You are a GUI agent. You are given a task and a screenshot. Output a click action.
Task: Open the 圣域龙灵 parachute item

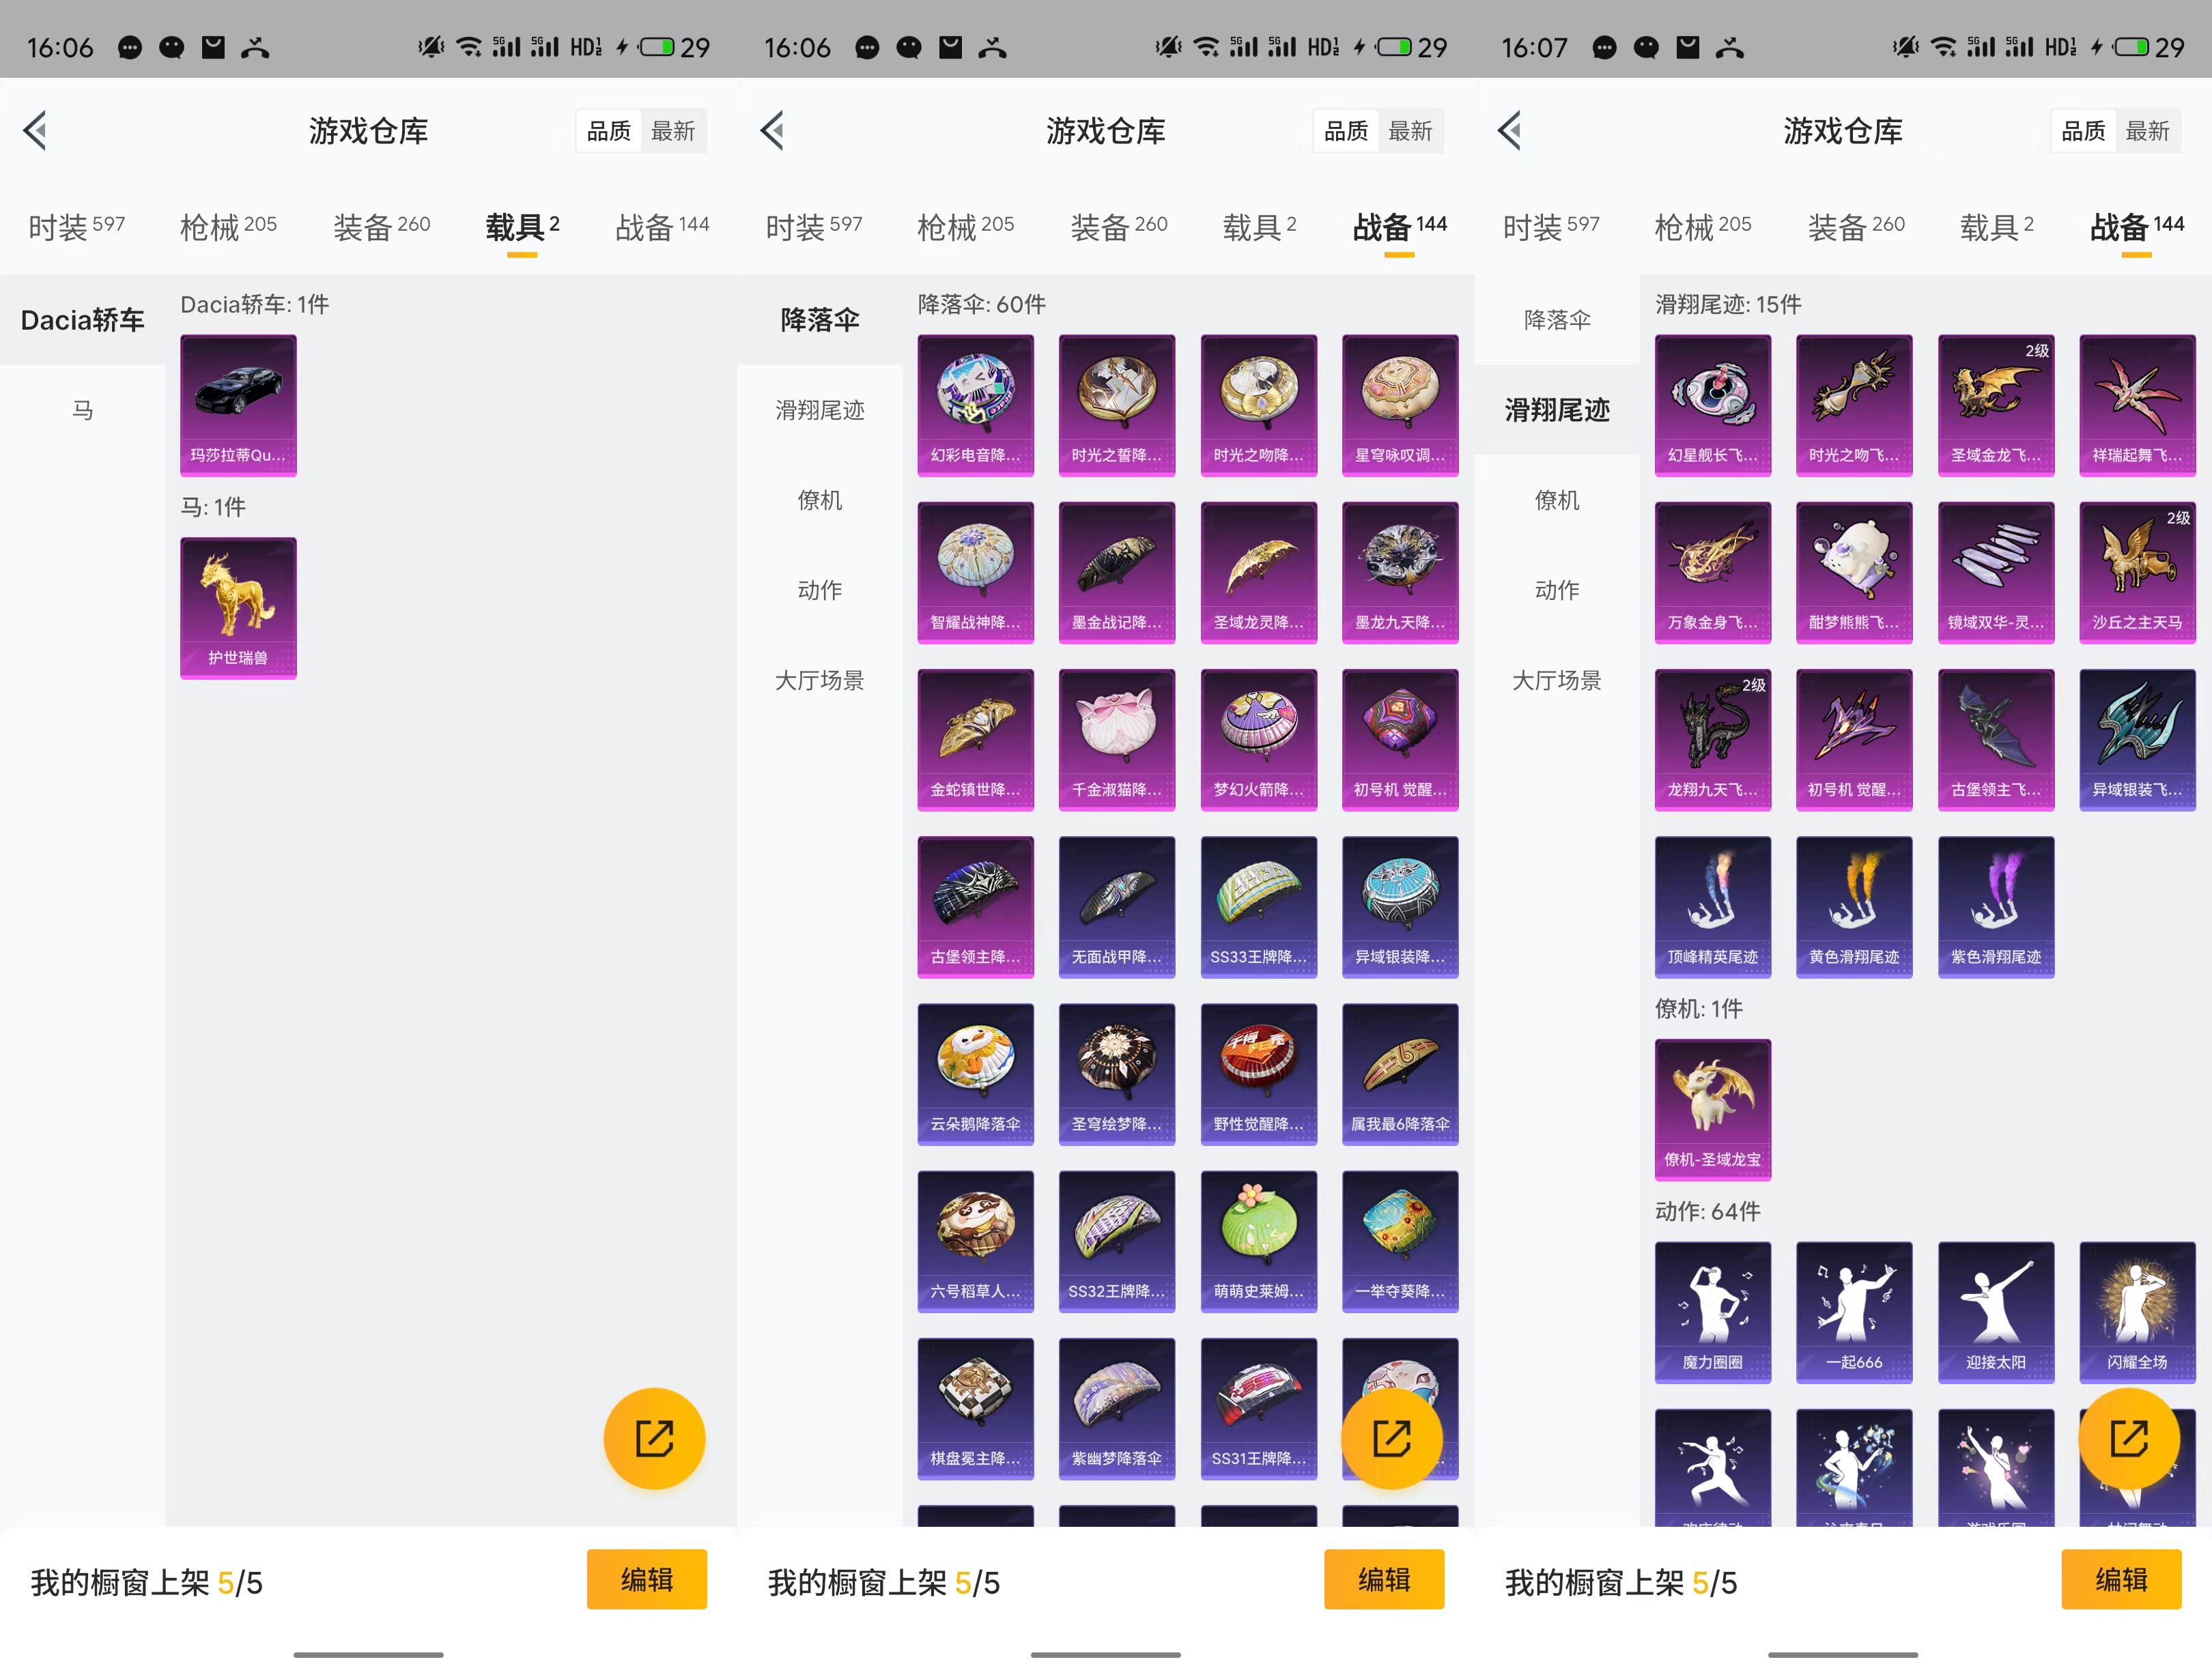point(1258,572)
